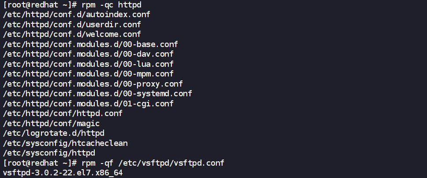Click the autoindex.conf file path line
The height and width of the screenshot is (178, 427).
coord(76,15)
